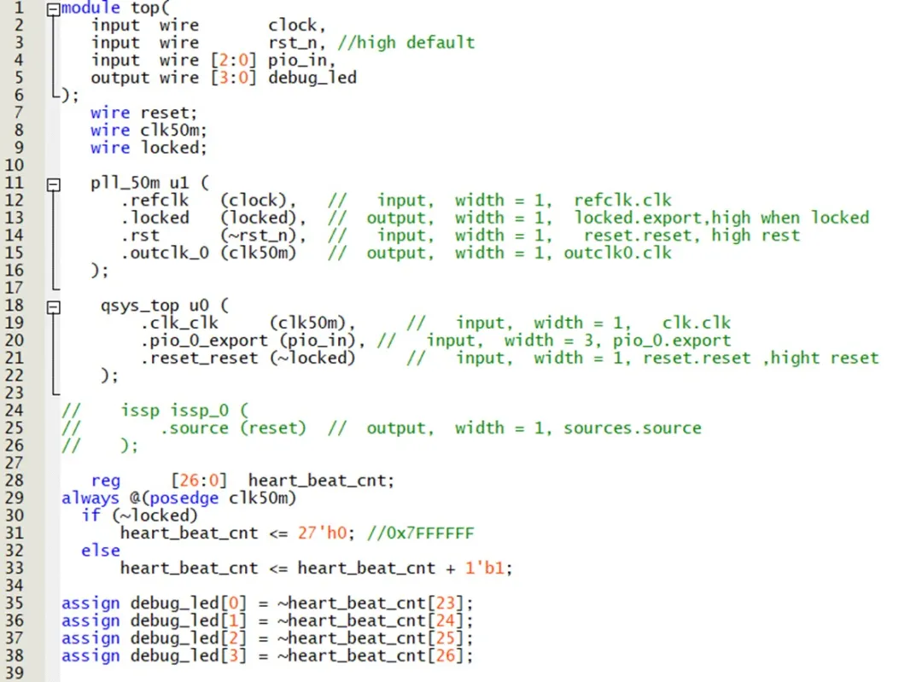Click the debug_led output port declaration
The width and height of the screenshot is (922, 682).
pyautogui.click(x=312, y=78)
